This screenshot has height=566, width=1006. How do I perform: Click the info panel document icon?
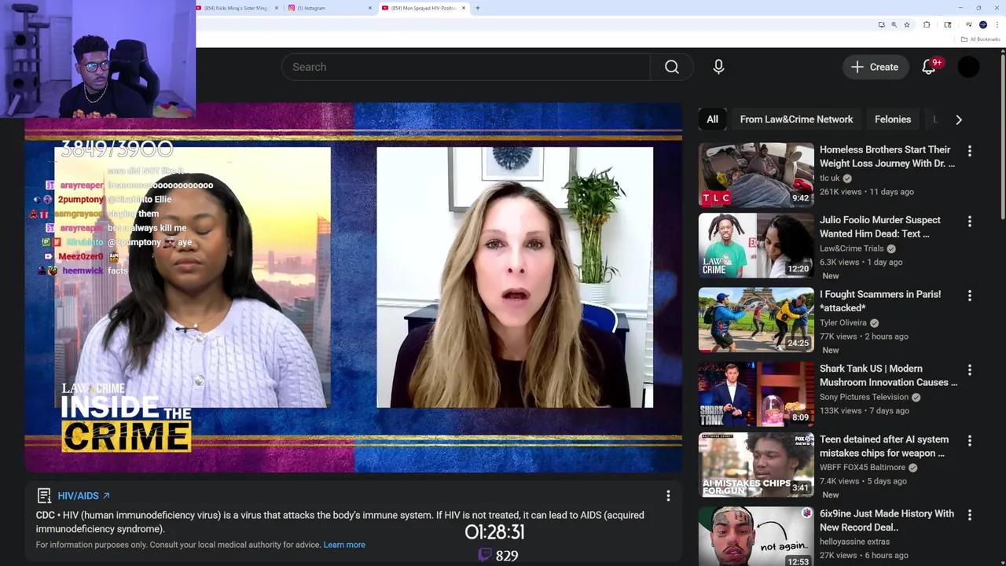coord(44,496)
